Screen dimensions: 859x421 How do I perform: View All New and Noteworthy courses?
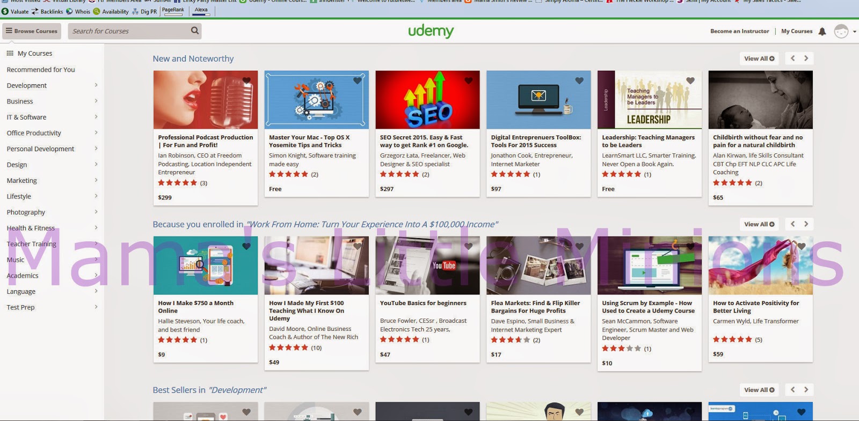pyautogui.click(x=759, y=58)
